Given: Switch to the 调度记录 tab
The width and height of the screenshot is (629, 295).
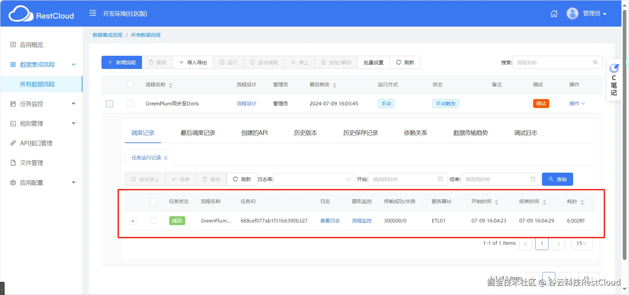Looking at the screenshot, I should point(143,133).
